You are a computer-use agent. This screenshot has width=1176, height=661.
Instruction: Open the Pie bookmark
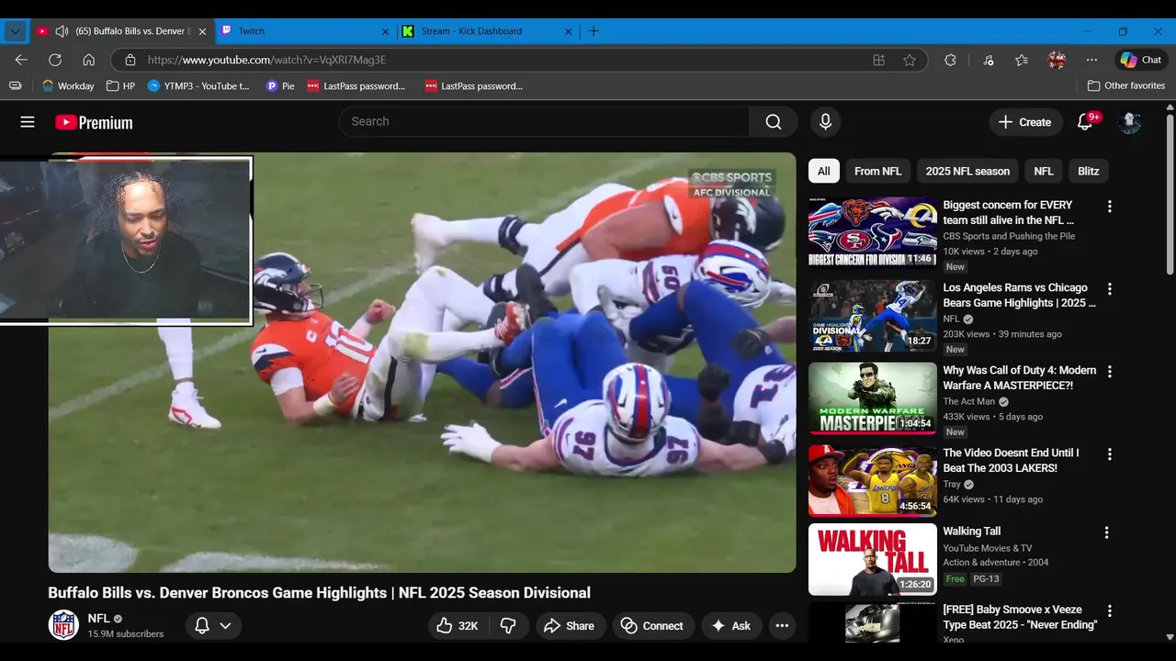(280, 85)
